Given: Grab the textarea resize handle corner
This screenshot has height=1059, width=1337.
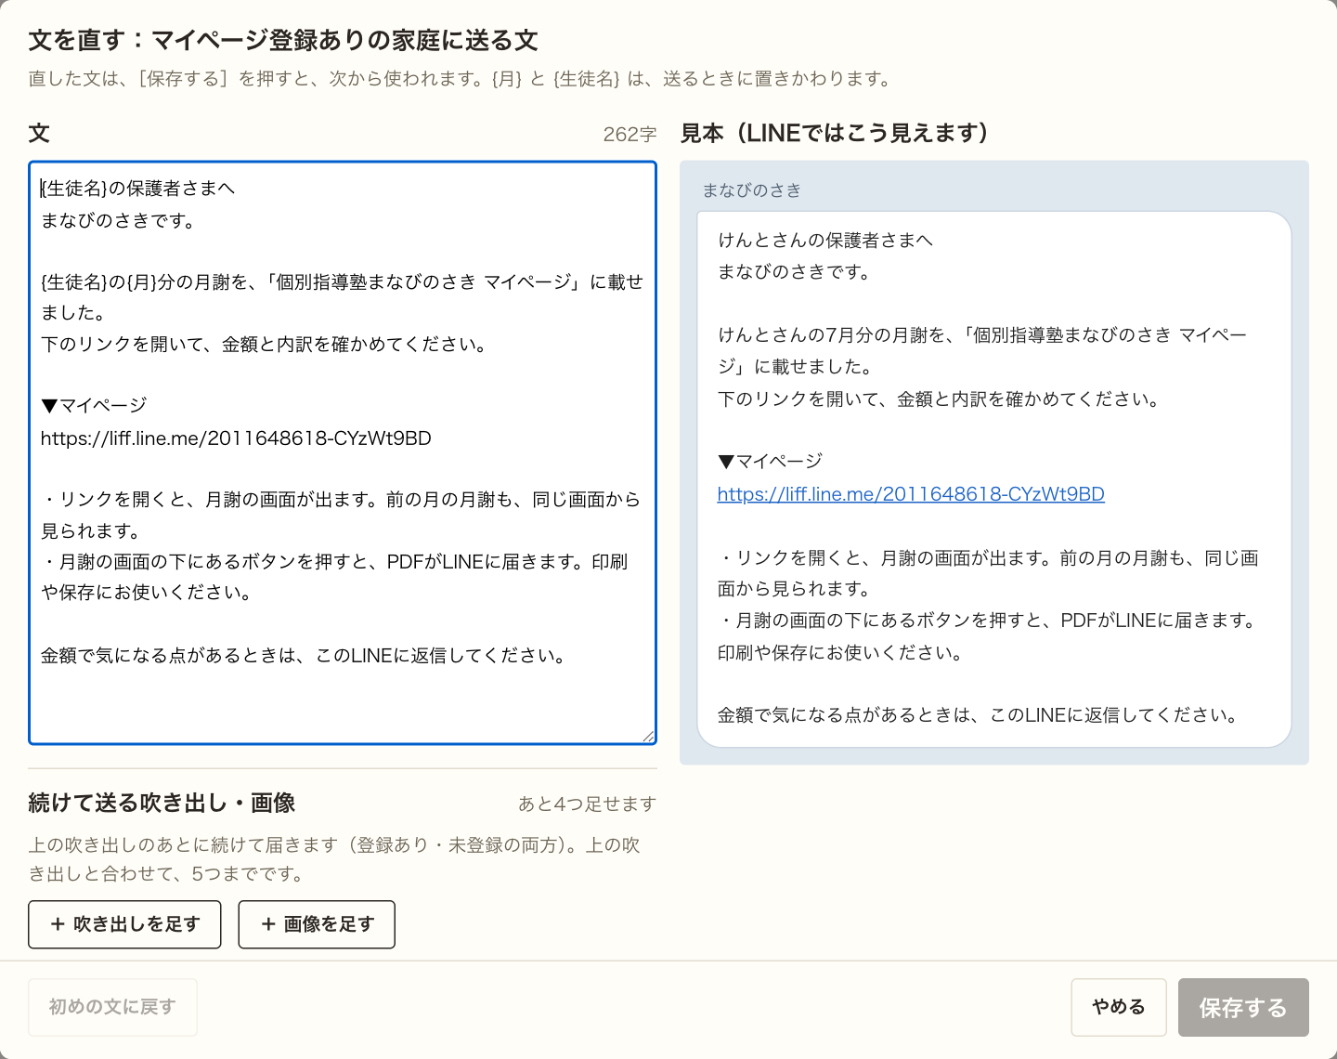Looking at the screenshot, I should tap(648, 736).
